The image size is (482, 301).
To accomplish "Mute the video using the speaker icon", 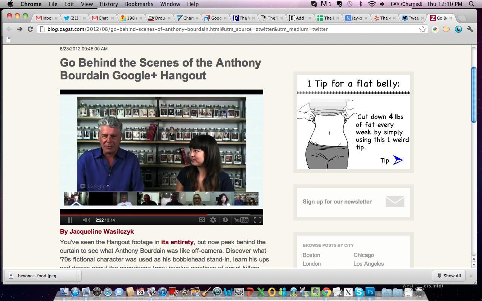I will pyautogui.click(x=86, y=220).
